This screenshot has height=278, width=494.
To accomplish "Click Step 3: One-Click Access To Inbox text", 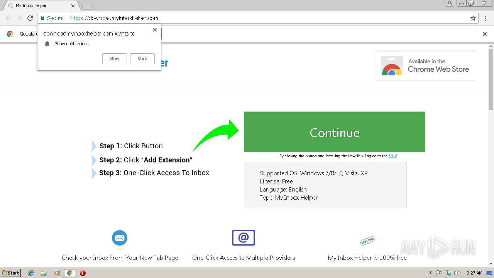I will tap(154, 173).
